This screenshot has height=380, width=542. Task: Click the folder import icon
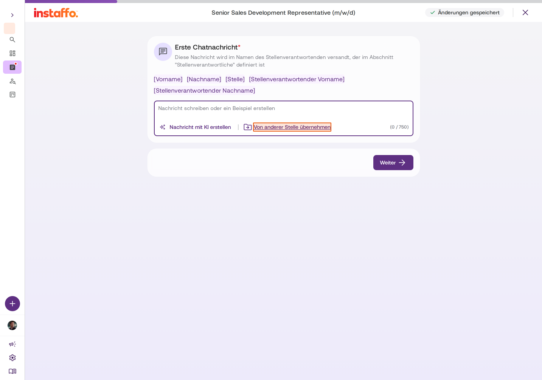[x=248, y=127]
